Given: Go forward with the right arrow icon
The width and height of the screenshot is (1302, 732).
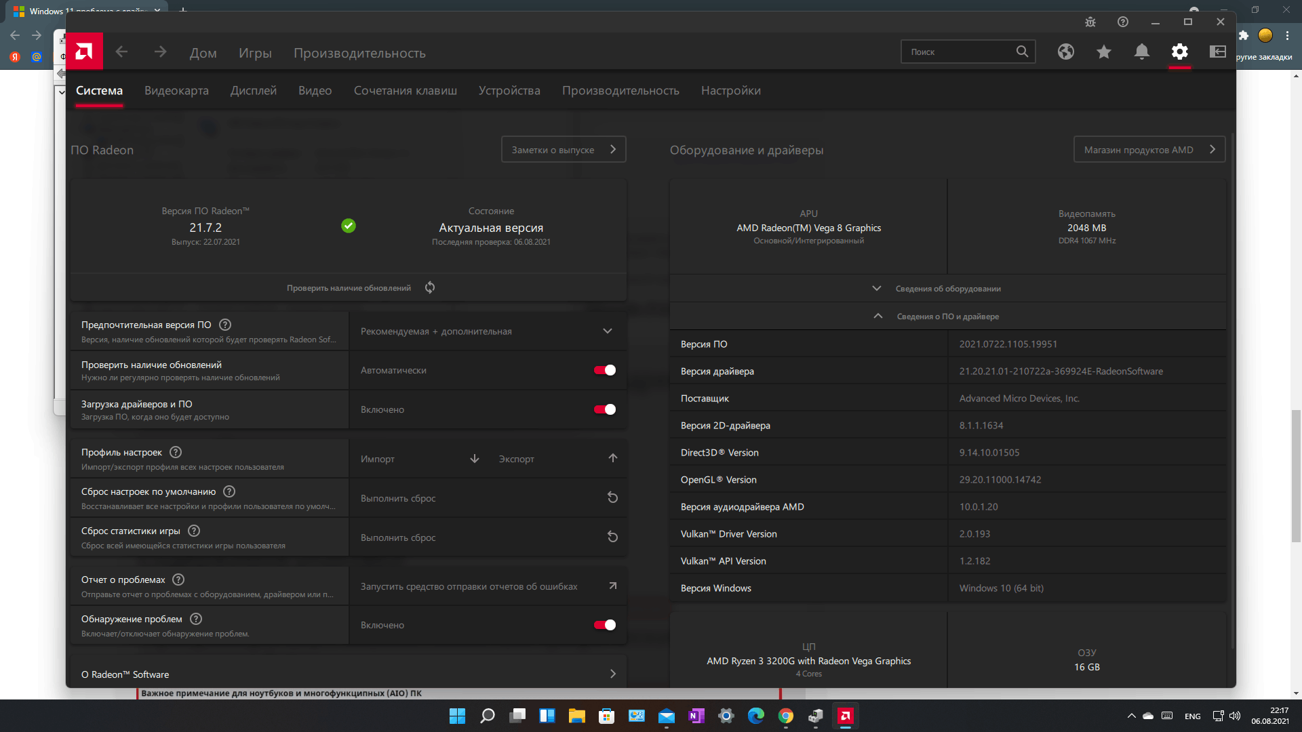Looking at the screenshot, I should pos(160,52).
